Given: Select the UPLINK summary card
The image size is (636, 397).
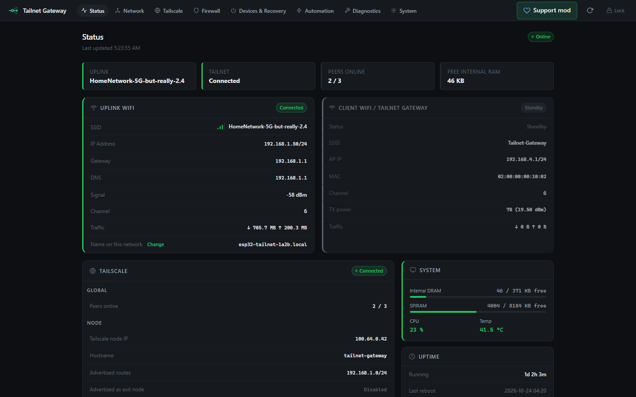Looking at the screenshot, I should tap(139, 76).
